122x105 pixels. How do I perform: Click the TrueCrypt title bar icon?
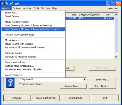point(3,3)
